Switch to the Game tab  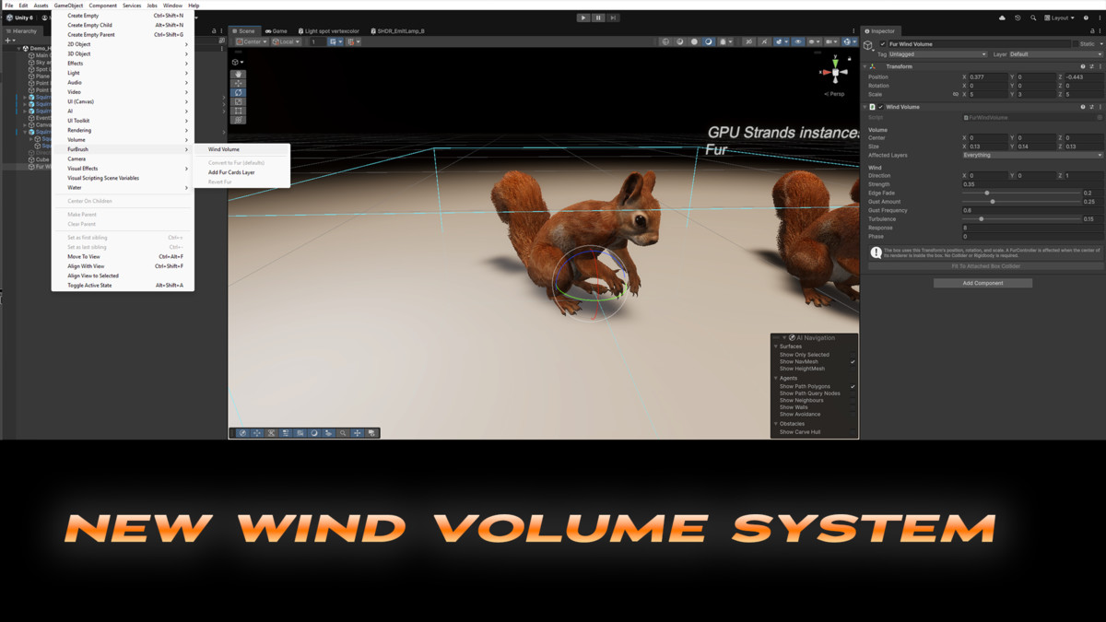click(x=276, y=31)
